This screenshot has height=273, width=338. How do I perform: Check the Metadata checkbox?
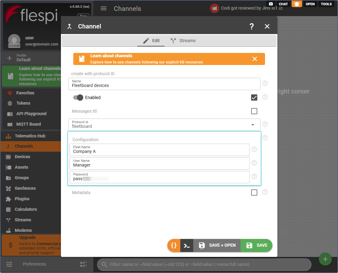254,193
